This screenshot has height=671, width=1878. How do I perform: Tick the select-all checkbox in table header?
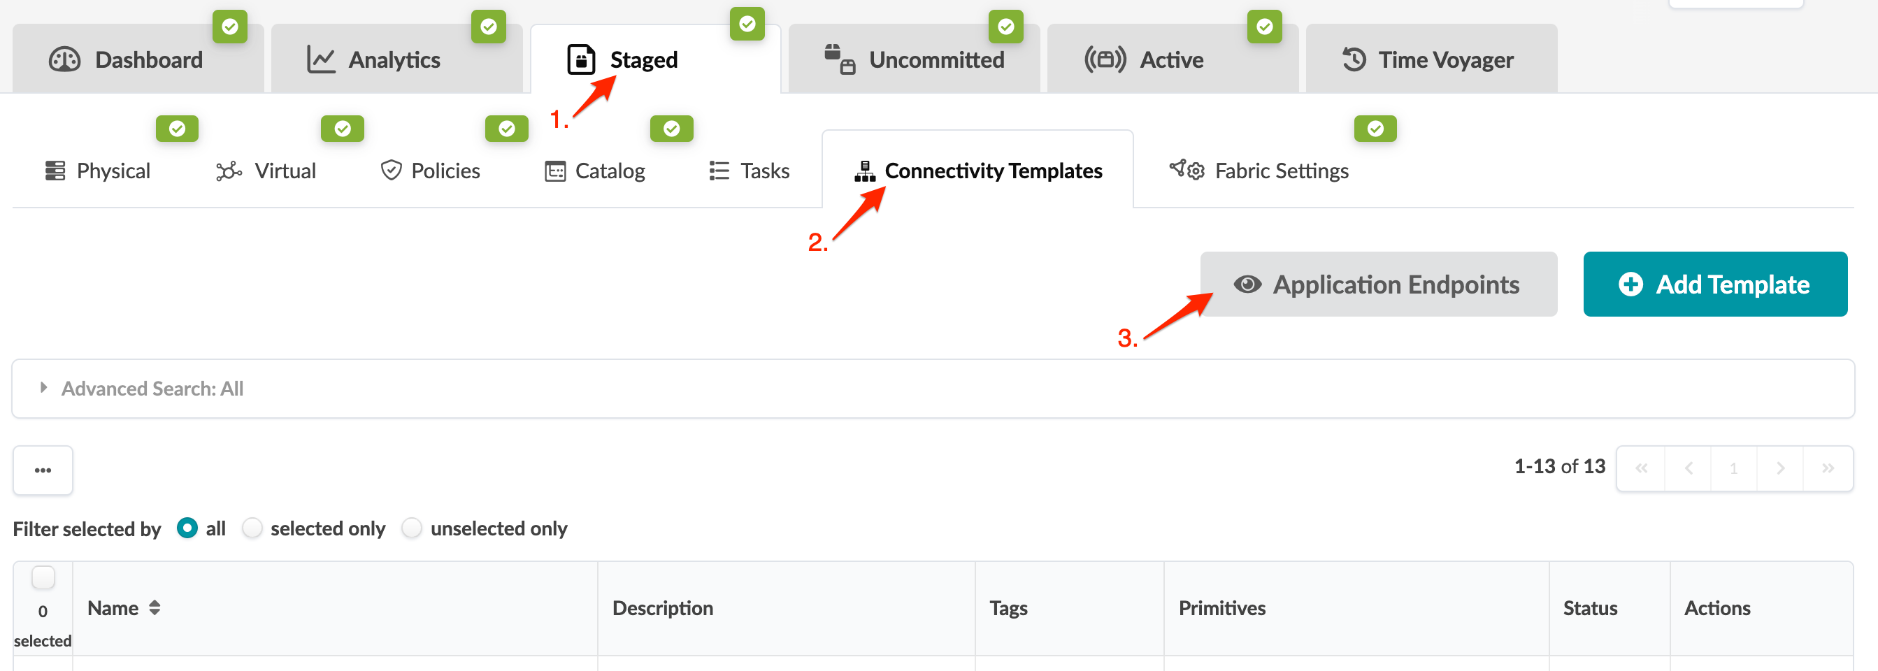(43, 578)
